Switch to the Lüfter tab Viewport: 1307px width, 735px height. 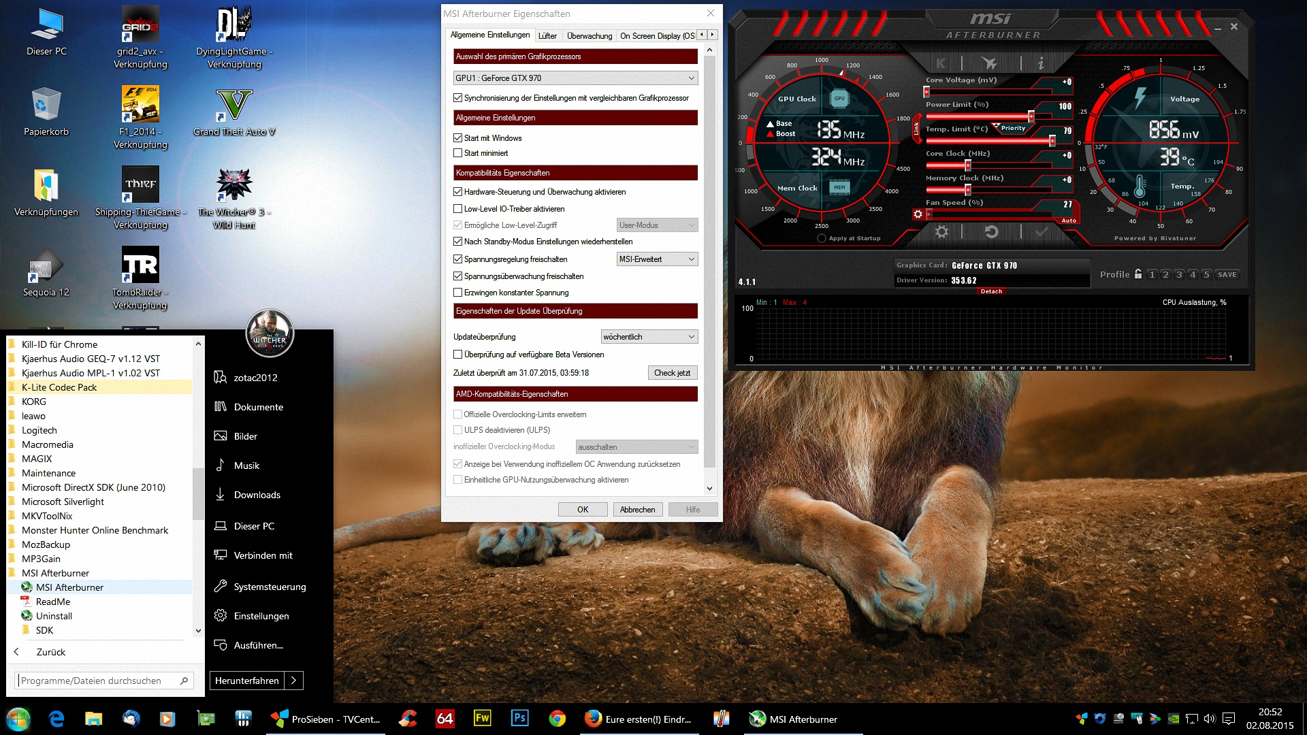(547, 35)
